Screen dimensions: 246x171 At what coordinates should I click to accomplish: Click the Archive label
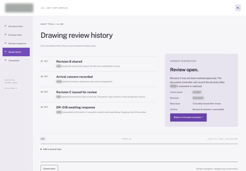click(x=173, y=109)
